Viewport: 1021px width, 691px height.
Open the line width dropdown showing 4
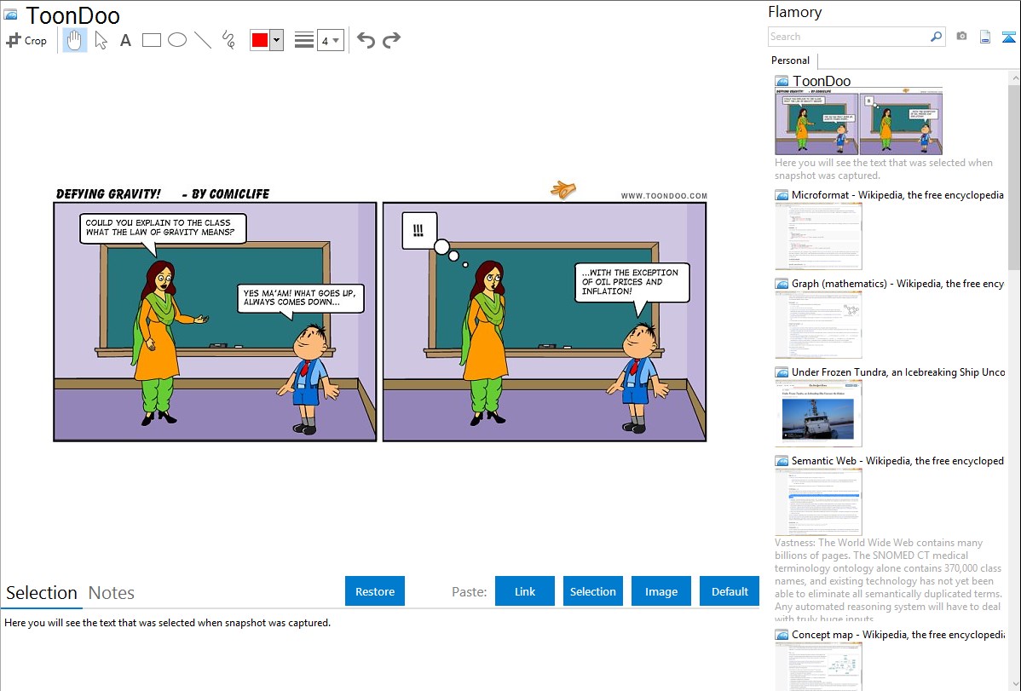pyautogui.click(x=330, y=40)
